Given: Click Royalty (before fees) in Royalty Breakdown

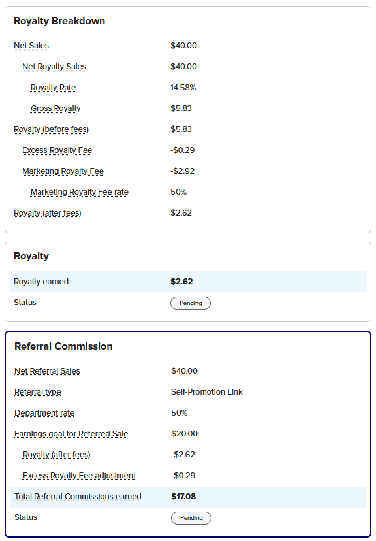Looking at the screenshot, I should coord(51,129).
